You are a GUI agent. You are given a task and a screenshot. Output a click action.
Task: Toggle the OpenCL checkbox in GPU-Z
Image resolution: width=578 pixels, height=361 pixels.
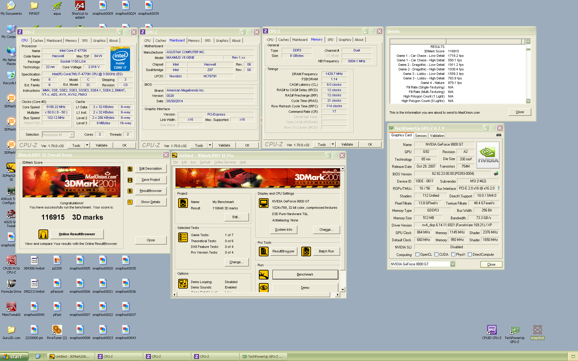[417, 255]
